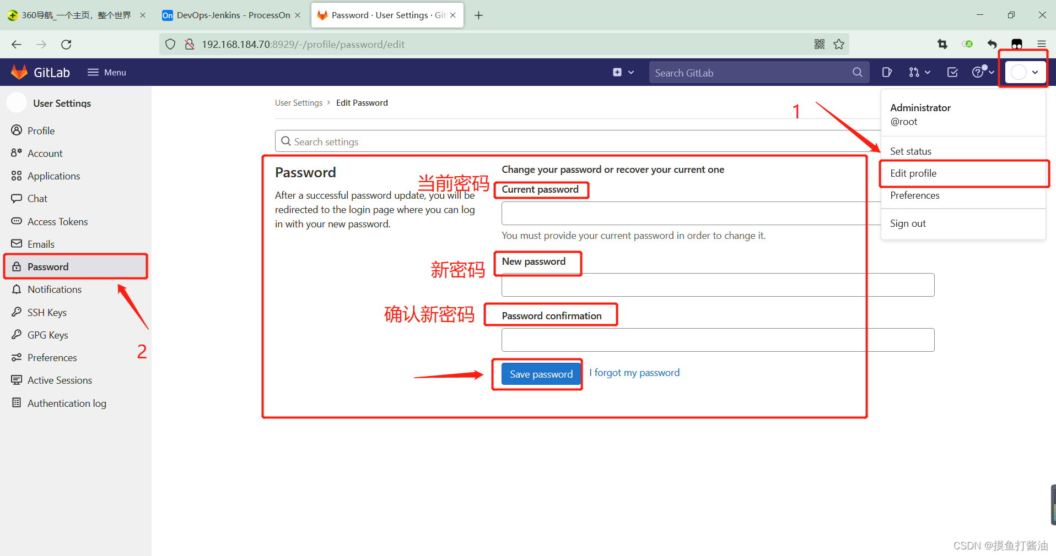Click the Active Sessions monitor icon
Screen dimensions: 1056x556
click(x=17, y=380)
